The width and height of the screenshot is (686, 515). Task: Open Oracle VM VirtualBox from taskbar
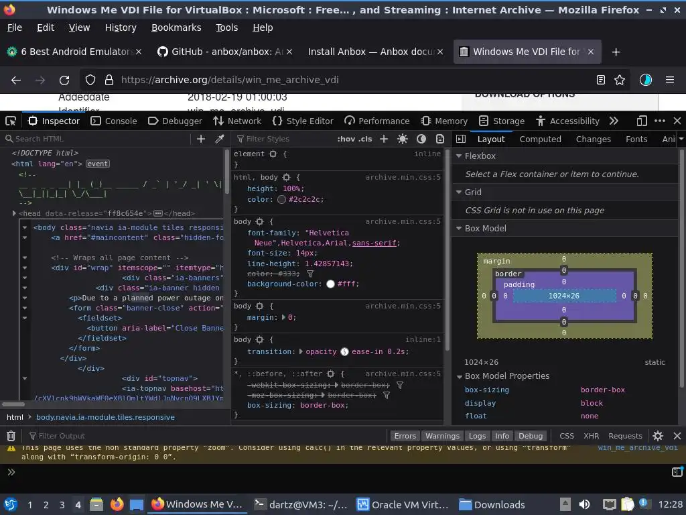tap(403, 504)
